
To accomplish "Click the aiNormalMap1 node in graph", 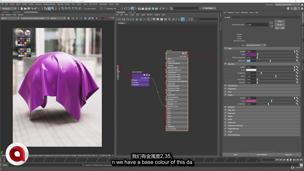I will click(140, 79).
